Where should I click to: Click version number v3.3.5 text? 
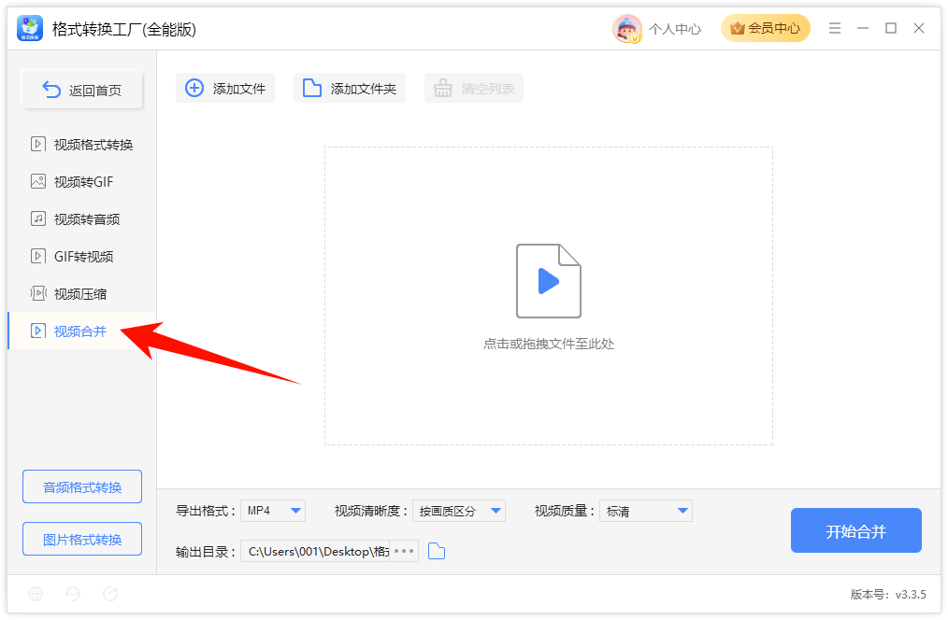tap(888, 595)
